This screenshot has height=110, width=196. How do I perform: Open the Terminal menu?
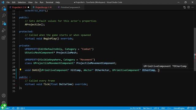coord(49,2)
